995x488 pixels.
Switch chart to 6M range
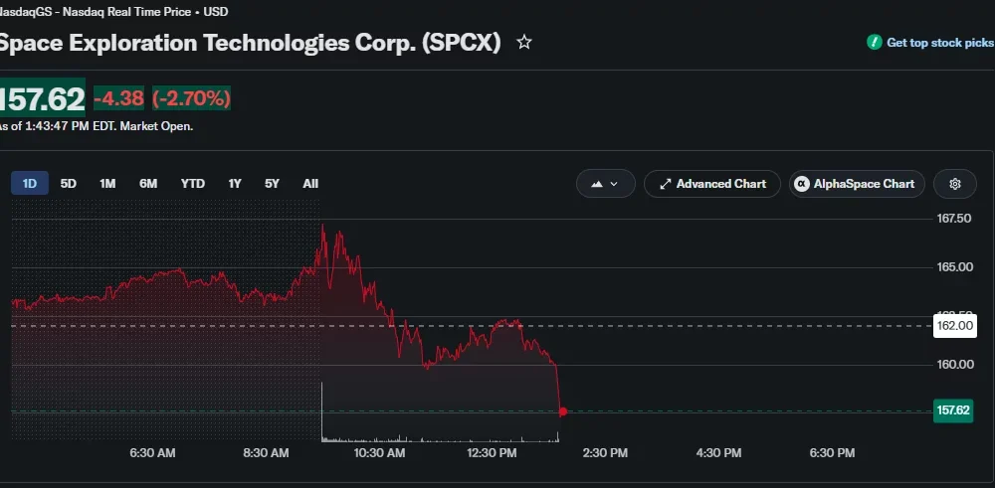pyautogui.click(x=148, y=184)
